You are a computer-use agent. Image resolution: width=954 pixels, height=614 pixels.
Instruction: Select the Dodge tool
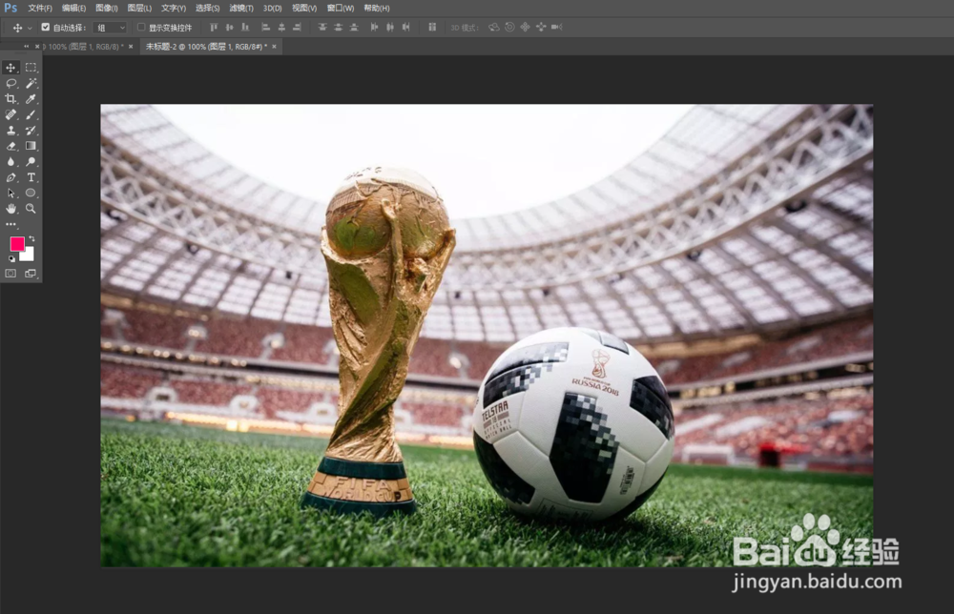[31, 162]
